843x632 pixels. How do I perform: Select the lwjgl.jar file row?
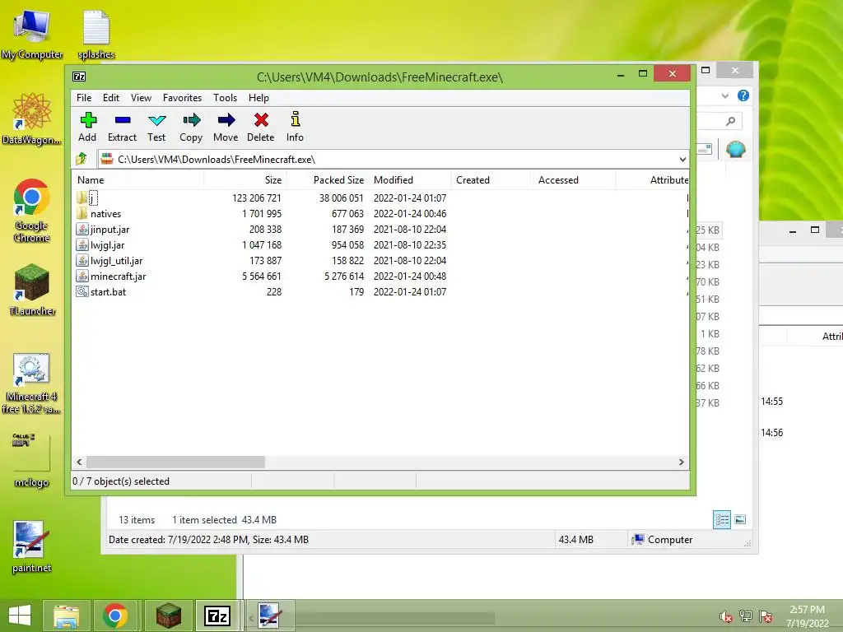pos(380,245)
